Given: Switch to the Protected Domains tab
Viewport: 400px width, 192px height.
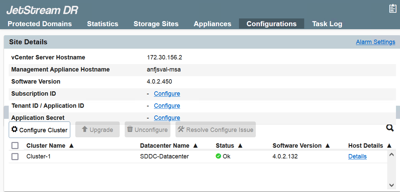Looking at the screenshot, I should tap(40, 24).
